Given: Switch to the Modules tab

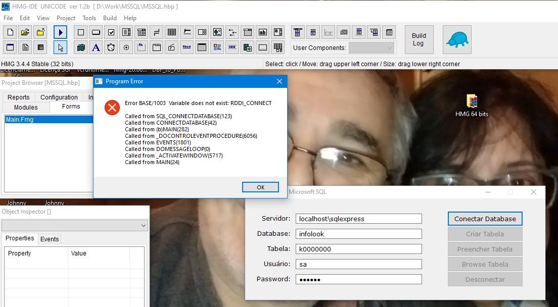Looking at the screenshot, I should tap(26, 108).
